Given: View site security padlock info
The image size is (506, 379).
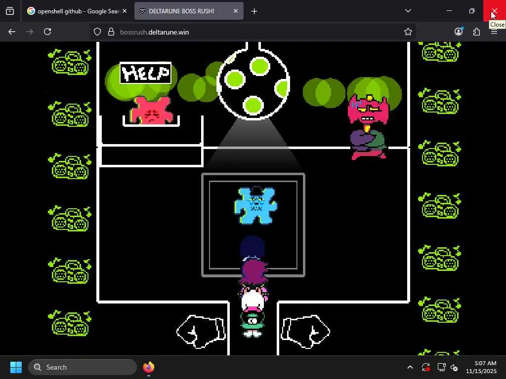Looking at the screenshot, I should point(111,32).
